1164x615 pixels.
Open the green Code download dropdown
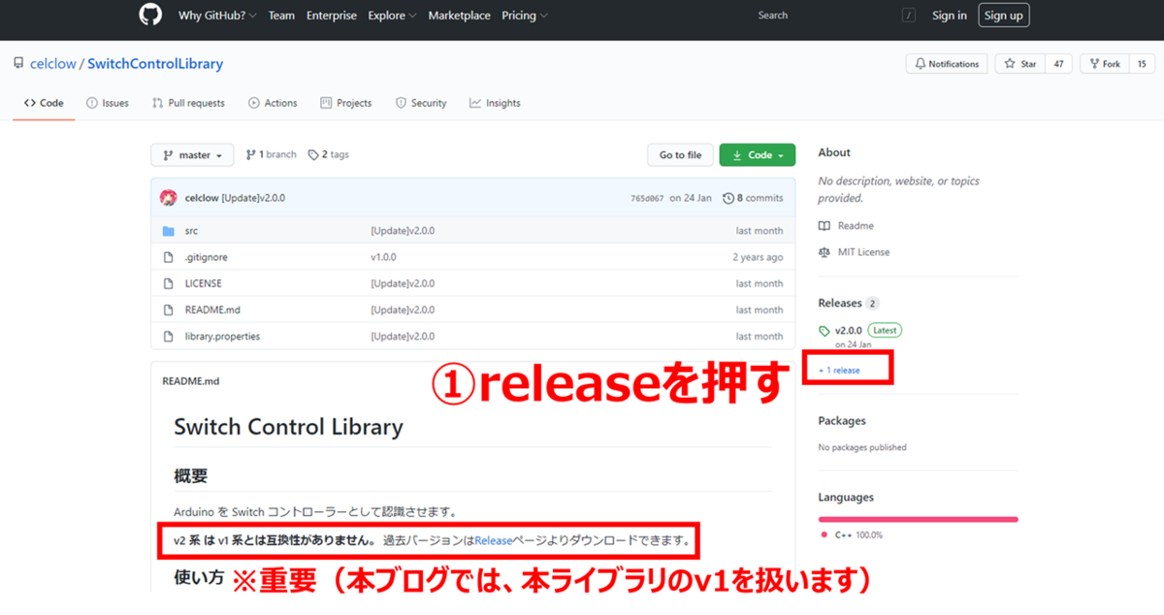[x=758, y=155]
